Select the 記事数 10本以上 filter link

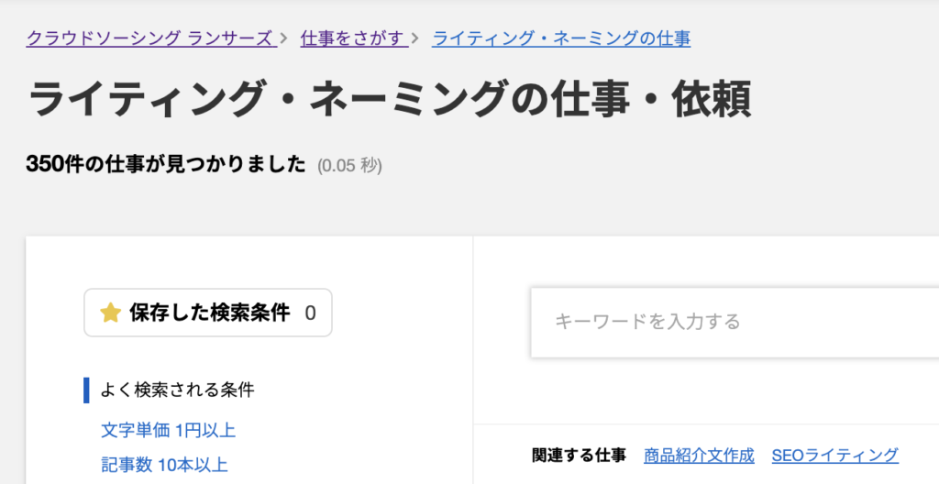165,465
